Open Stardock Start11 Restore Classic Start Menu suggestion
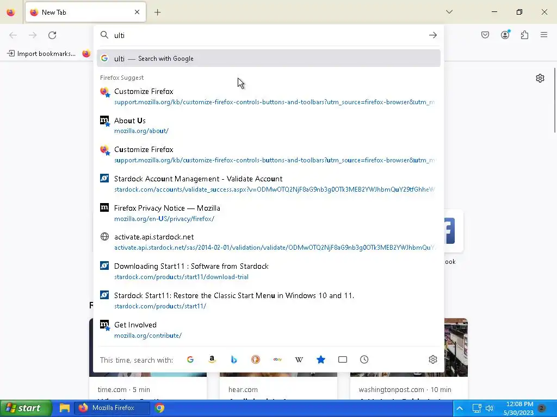Viewport: 557px width, 417px height. point(269,301)
